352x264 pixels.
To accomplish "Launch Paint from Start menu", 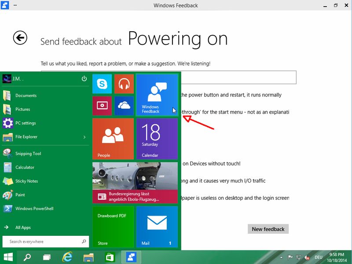I will 46,195.
